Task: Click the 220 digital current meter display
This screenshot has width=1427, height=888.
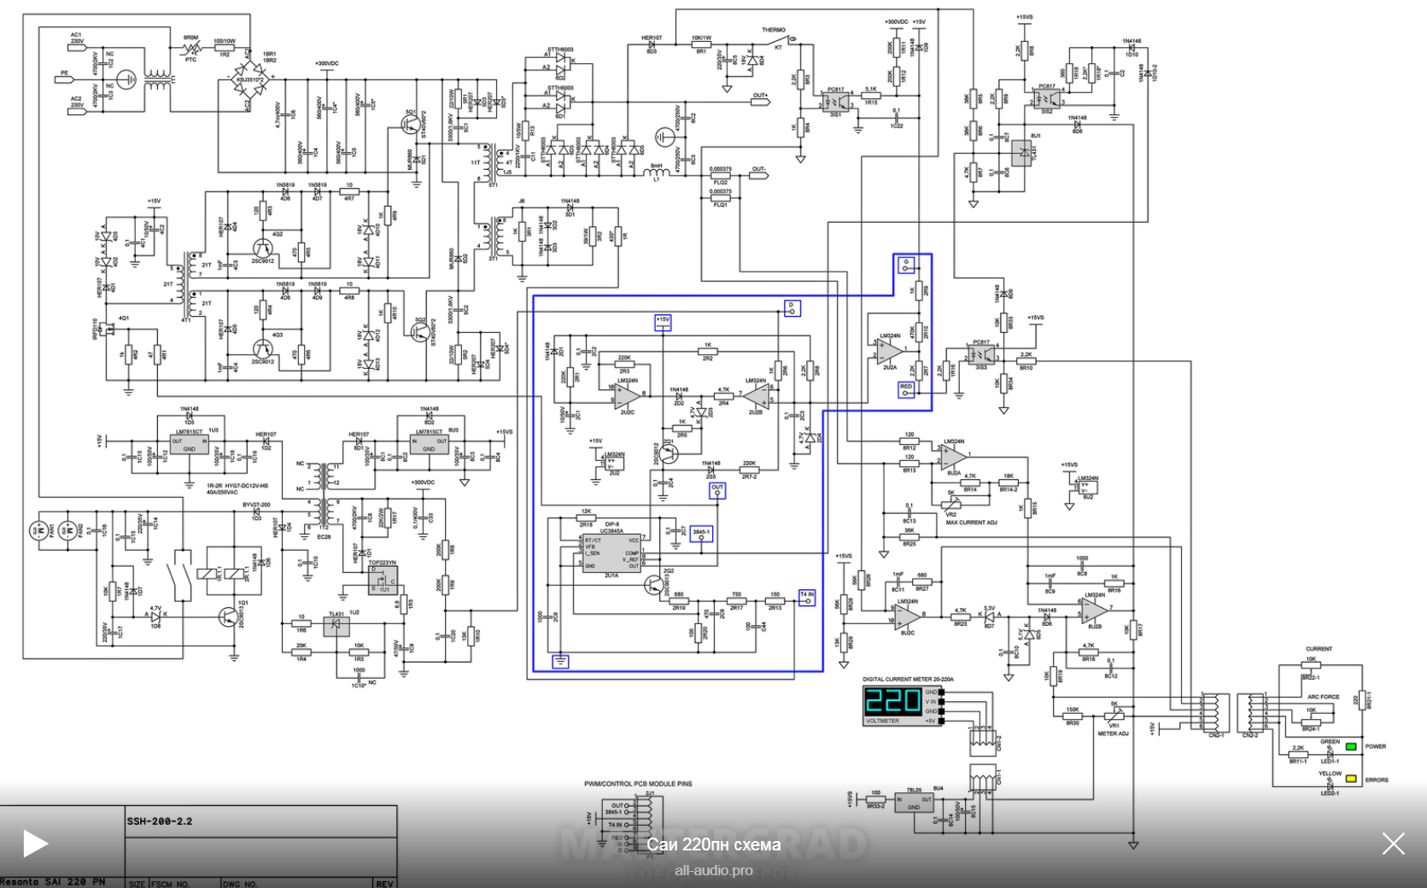Action: 892,700
